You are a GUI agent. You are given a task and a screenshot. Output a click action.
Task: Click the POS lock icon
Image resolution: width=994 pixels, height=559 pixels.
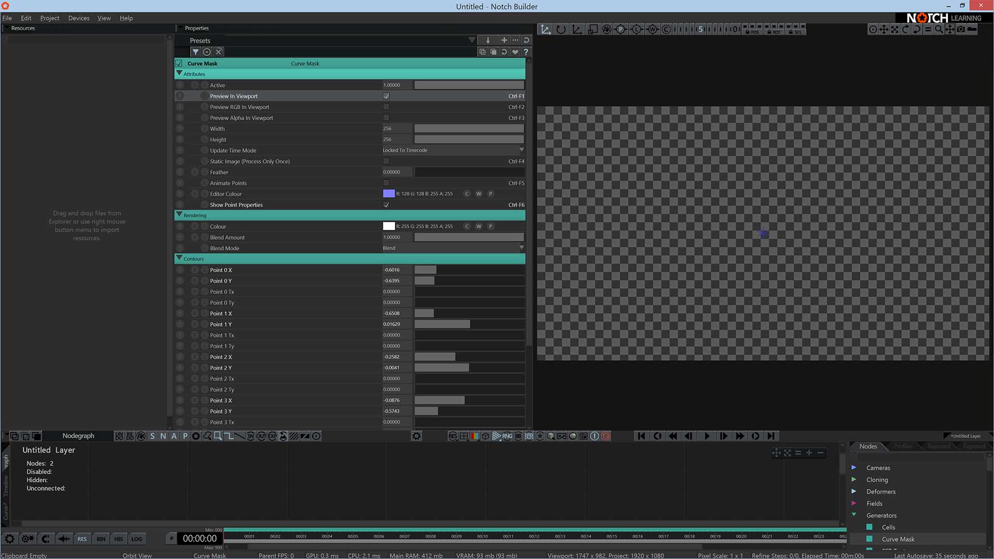(752, 32)
